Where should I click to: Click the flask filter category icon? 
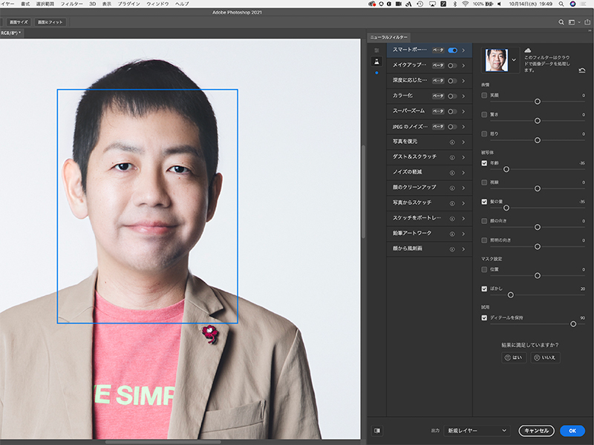point(376,62)
